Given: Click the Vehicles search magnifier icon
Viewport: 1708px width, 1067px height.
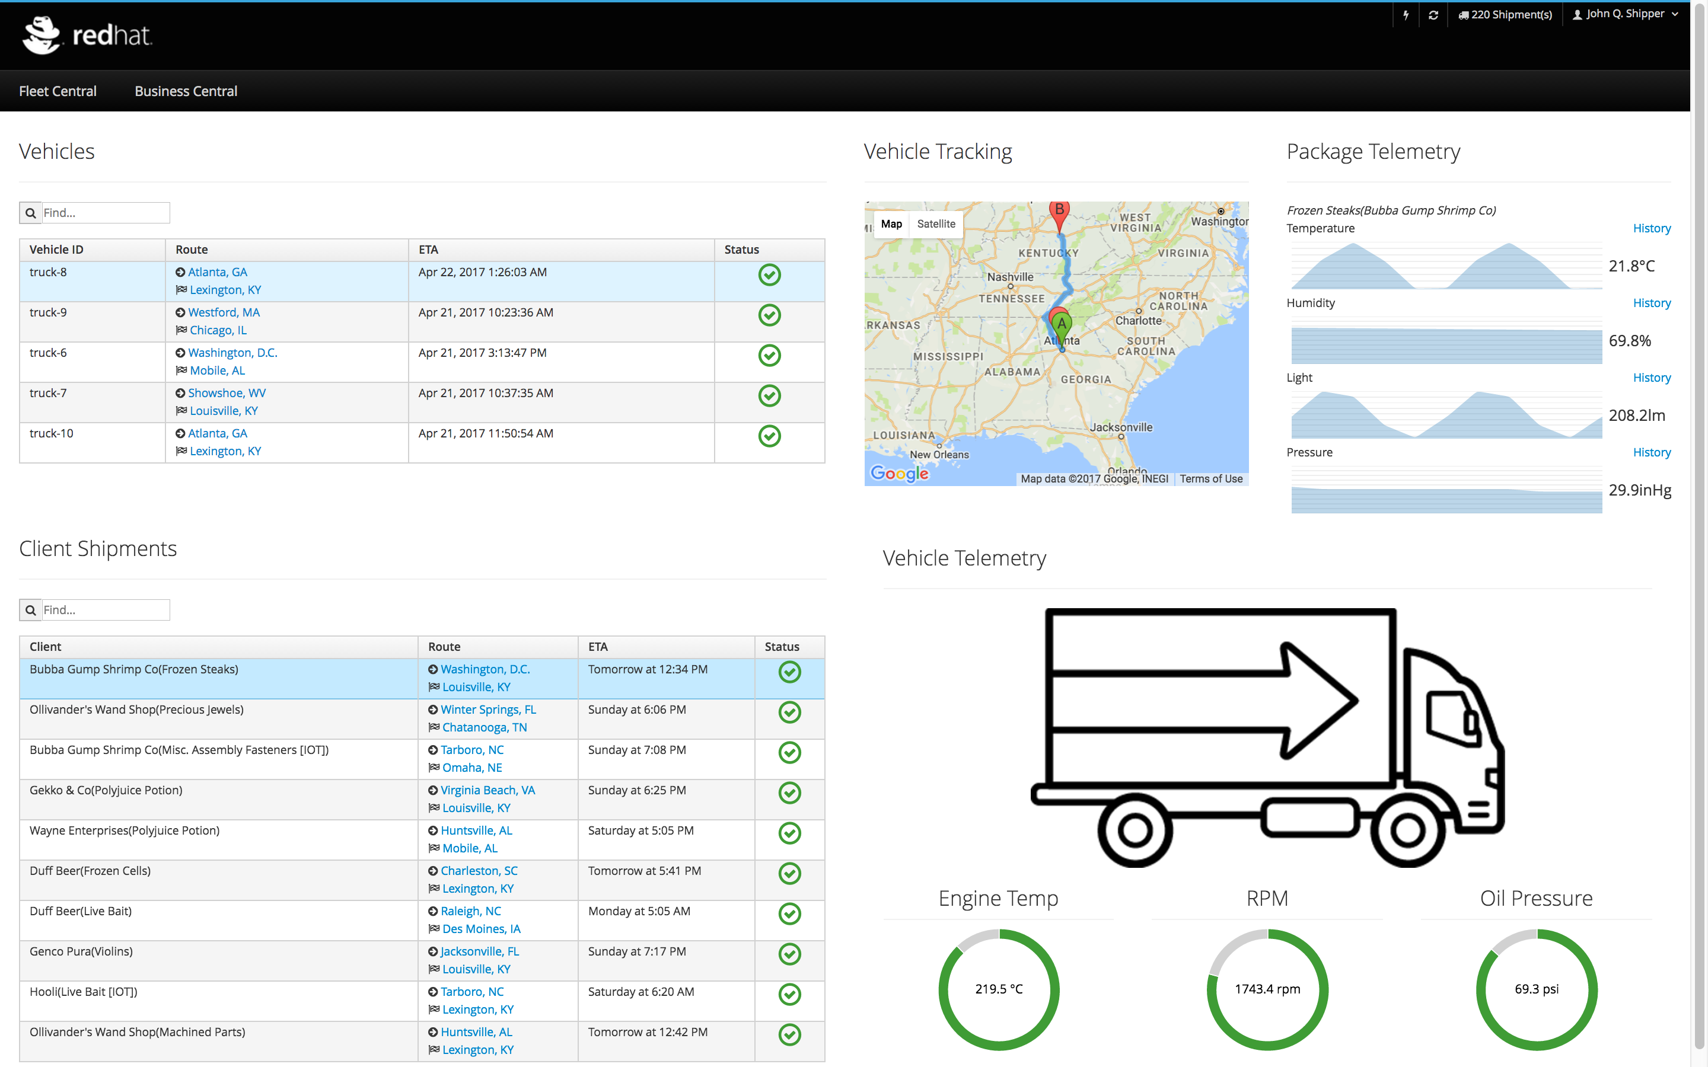Looking at the screenshot, I should tap(31, 213).
